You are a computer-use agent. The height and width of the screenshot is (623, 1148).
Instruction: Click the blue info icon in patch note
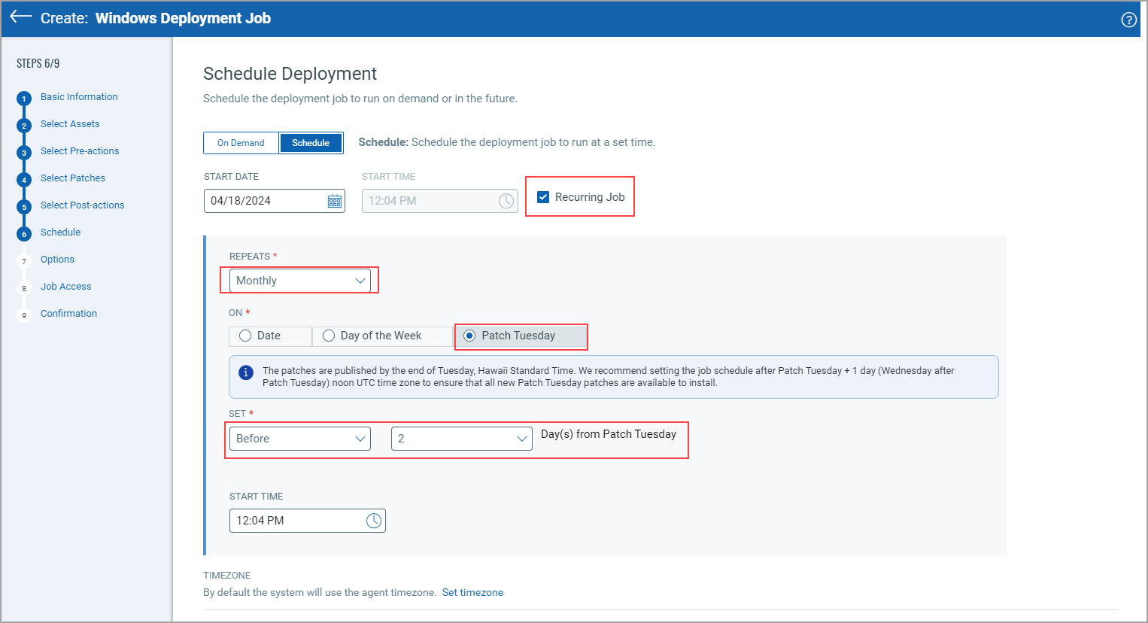click(x=246, y=372)
